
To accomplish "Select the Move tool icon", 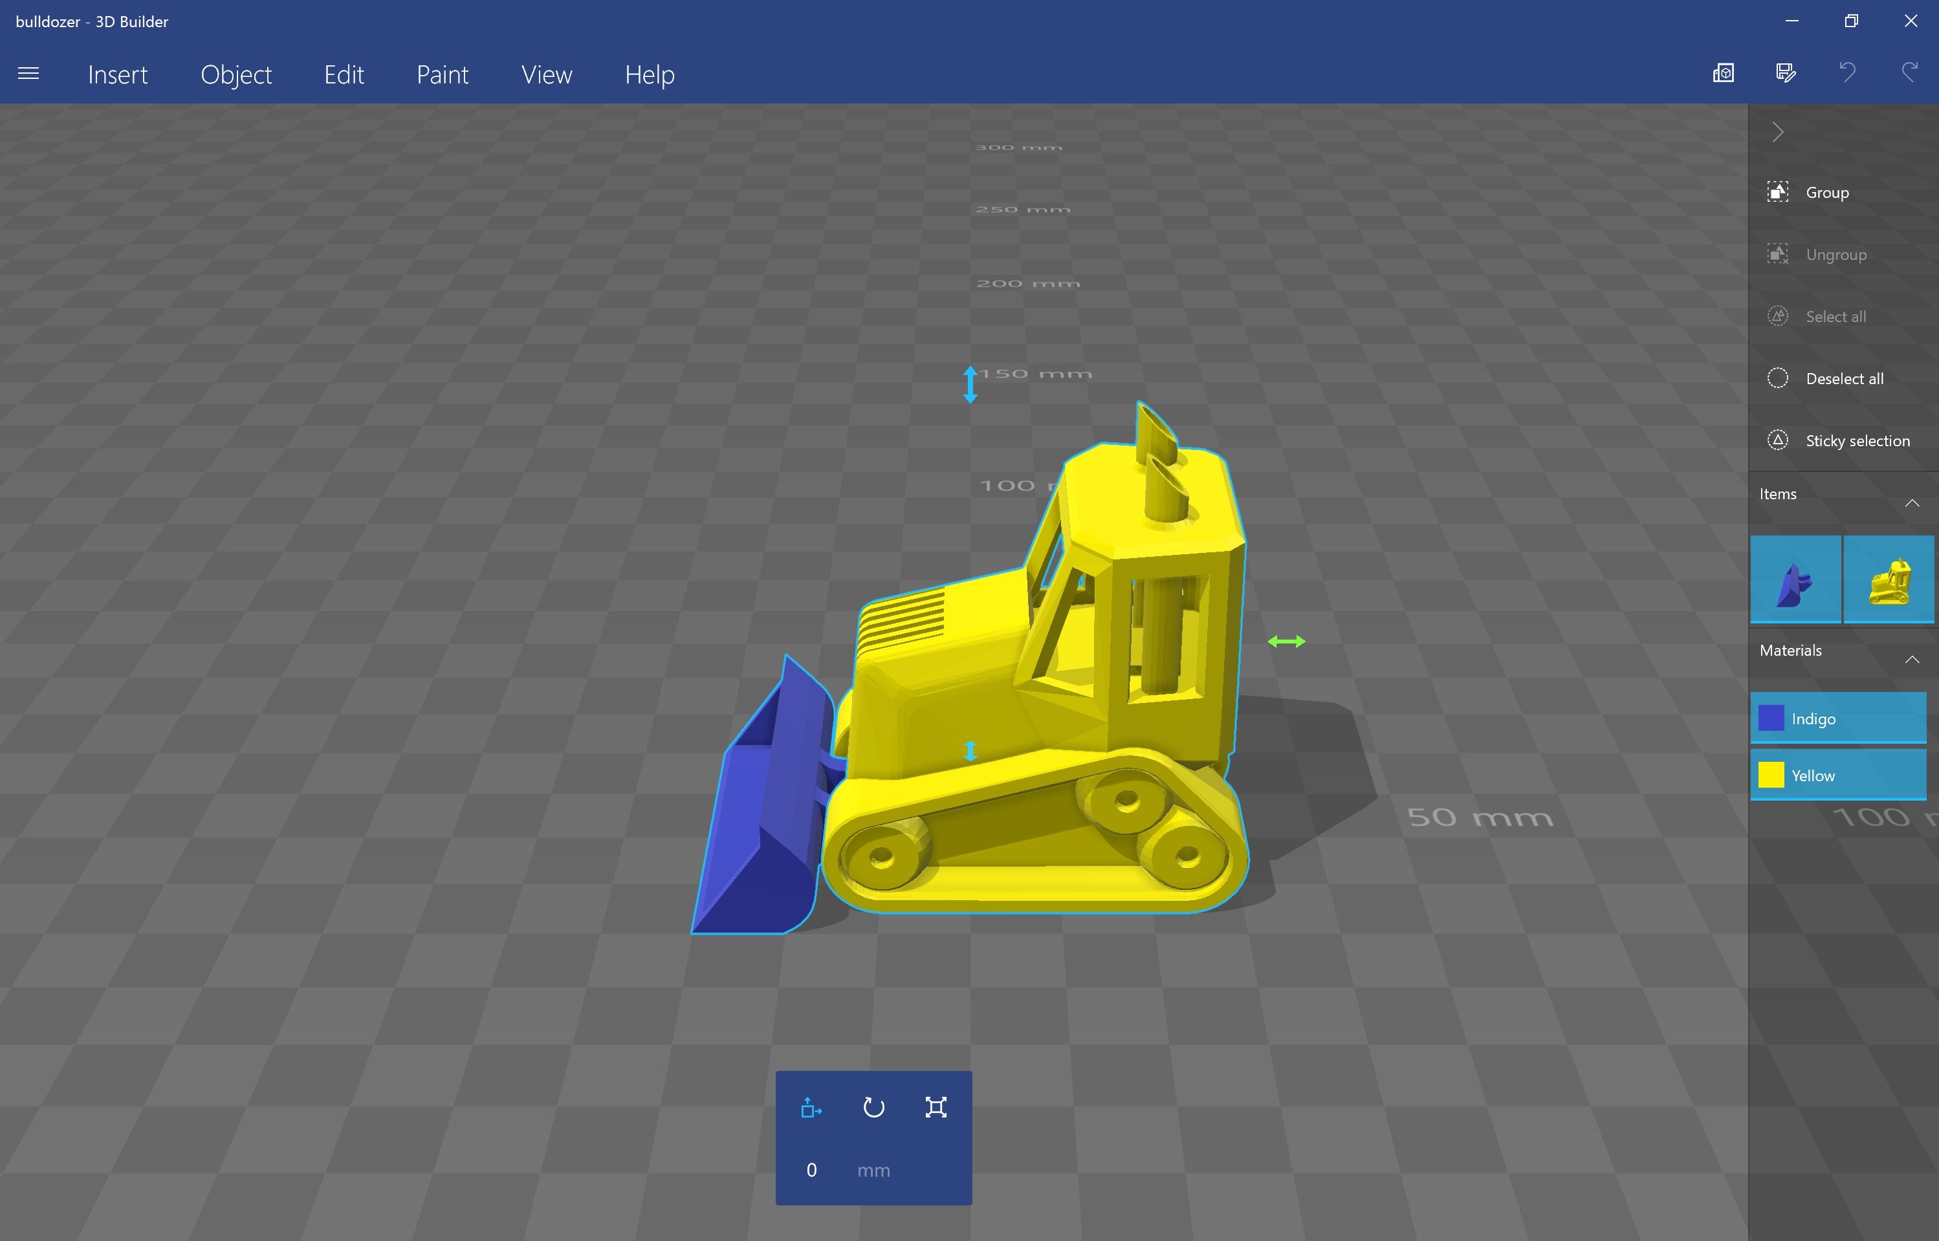I will click(811, 1108).
